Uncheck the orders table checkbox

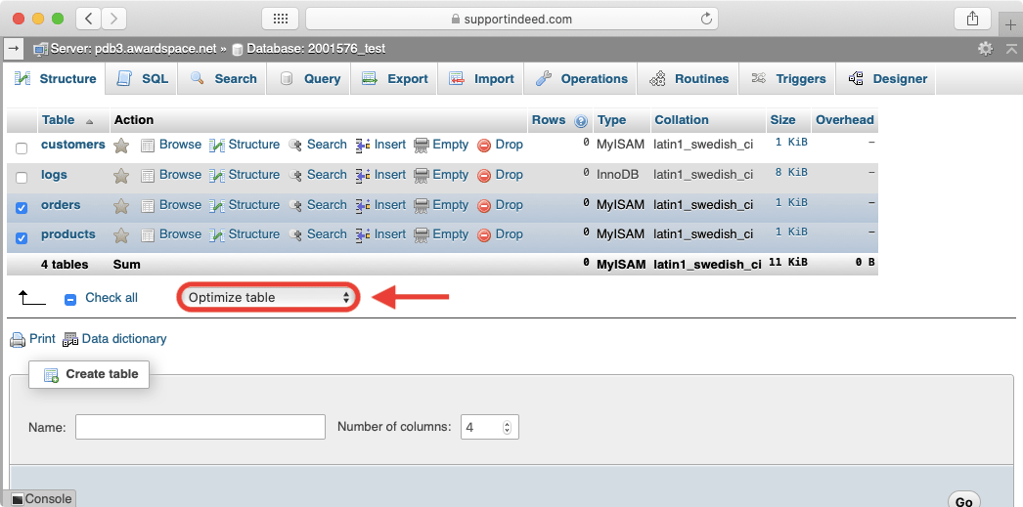pos(22,208)
